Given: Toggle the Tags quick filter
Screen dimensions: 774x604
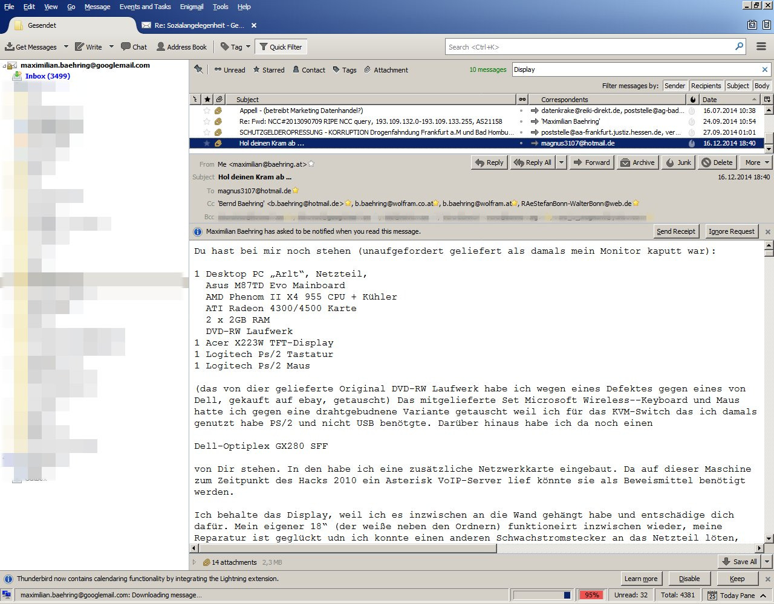Looking at the screenshot, I should click(x=344, y=69).
